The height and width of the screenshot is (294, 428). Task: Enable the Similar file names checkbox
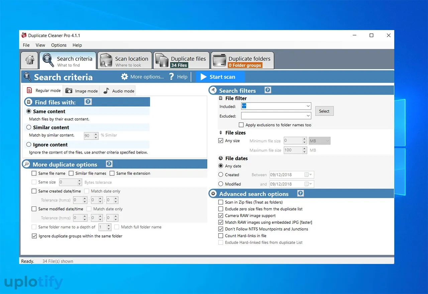click(71, 173)
